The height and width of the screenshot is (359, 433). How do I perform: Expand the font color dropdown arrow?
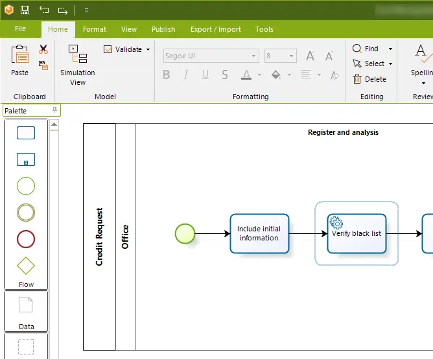pyautogui.click(x=259, y=75)
